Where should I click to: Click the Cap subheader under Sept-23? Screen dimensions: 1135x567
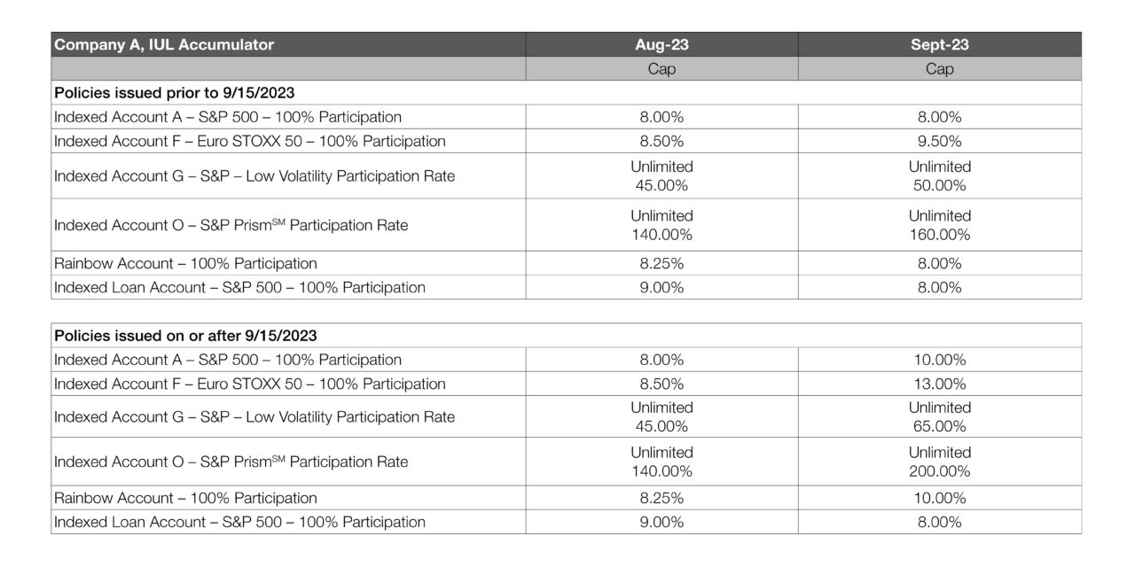point(939,69)
